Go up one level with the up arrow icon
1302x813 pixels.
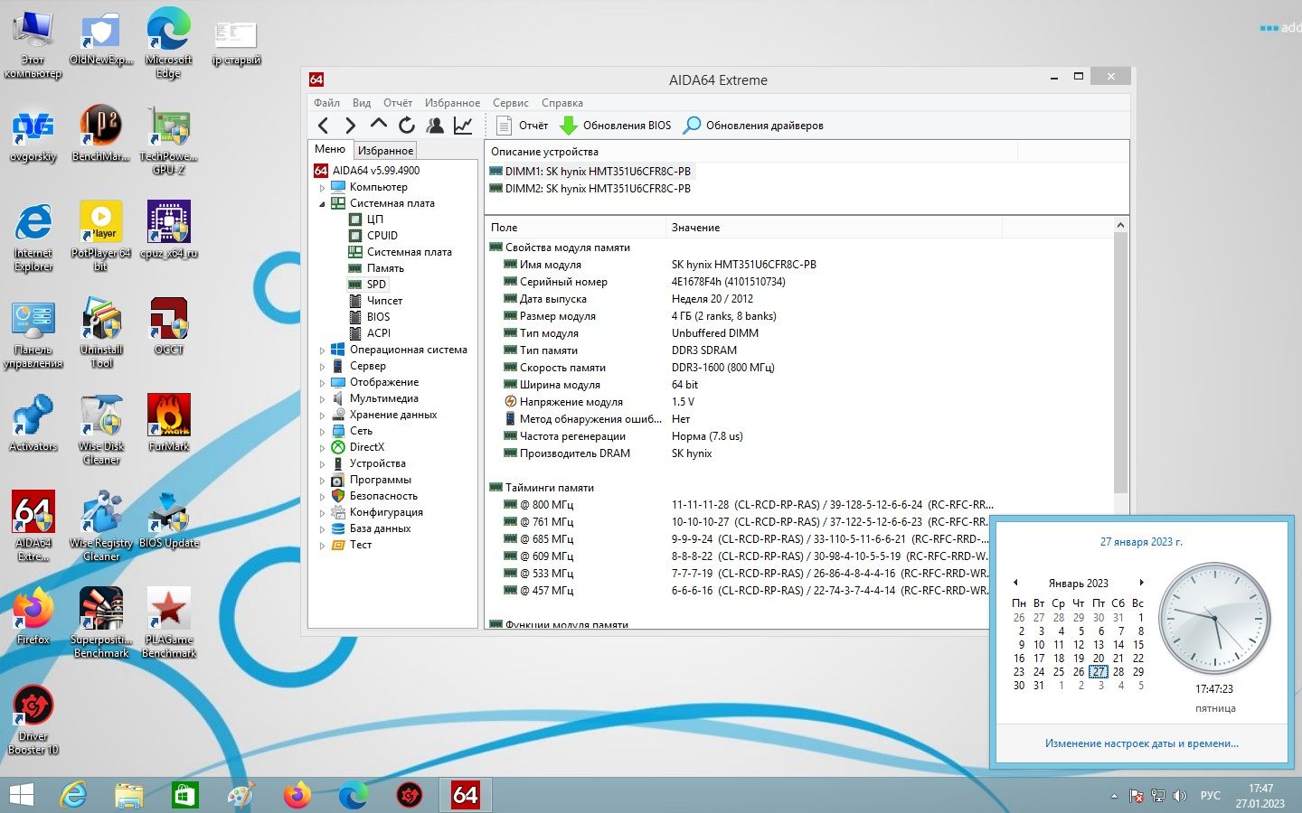tap(379, 125)
